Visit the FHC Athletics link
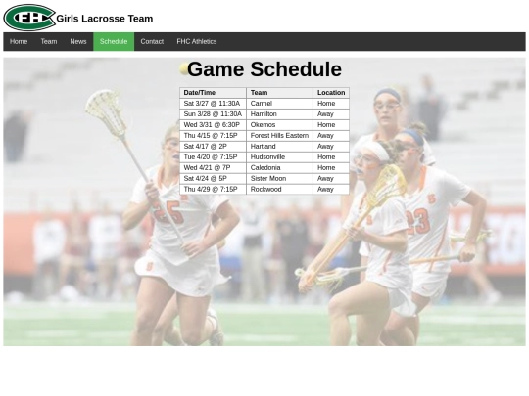This screenshot has height=396, width=529. (197, 42)
